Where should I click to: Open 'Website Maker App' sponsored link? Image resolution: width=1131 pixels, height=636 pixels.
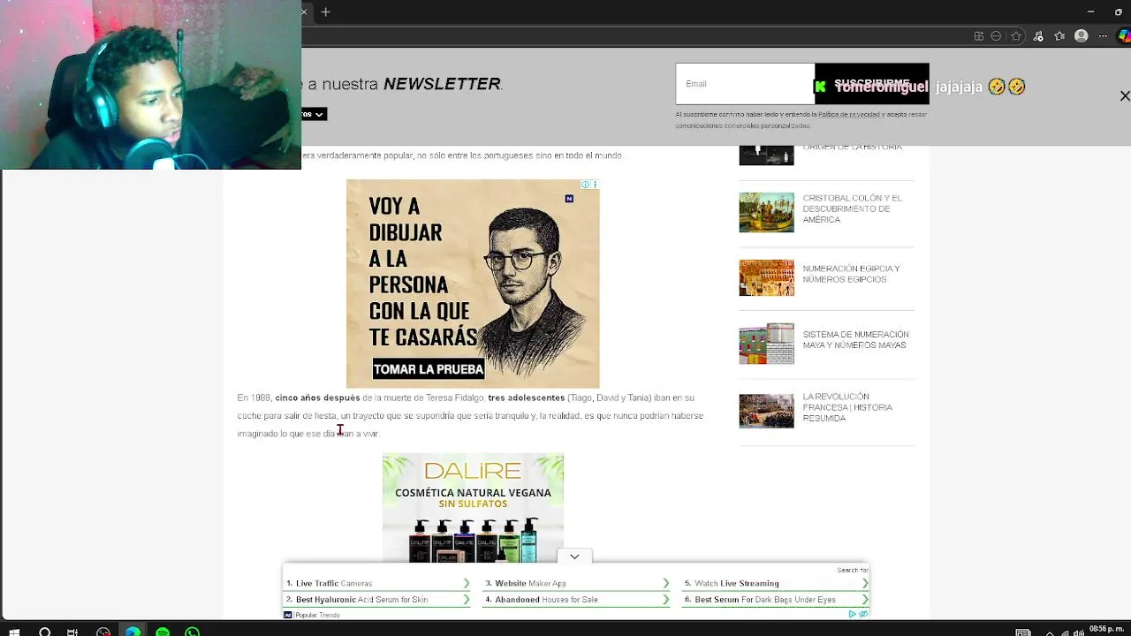[532, 583]
